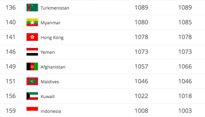This screenshot has height=117, width=205.
Task: Click rank number 136
Action: click(x=11, y=8)
